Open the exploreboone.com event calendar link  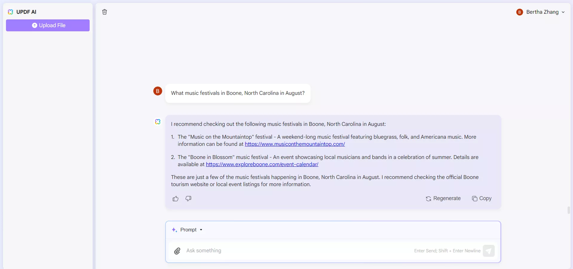point(262,164)
